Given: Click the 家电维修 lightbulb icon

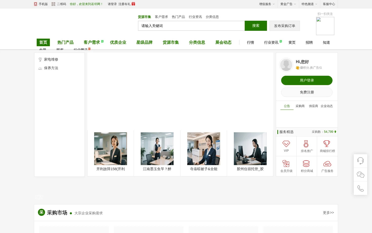Looking at the screenshot, I should click(x=40, y=60).
